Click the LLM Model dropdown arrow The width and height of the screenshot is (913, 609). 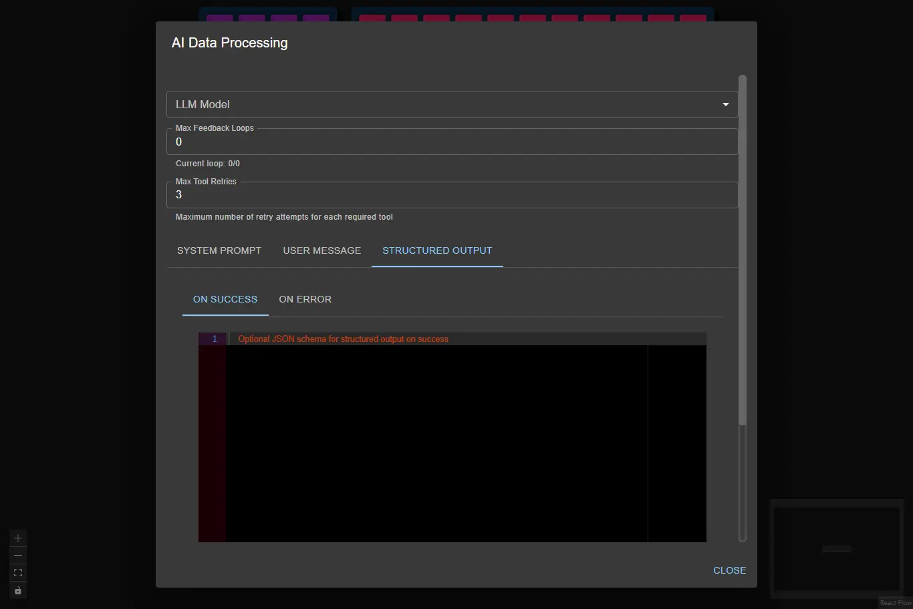point(725,105)
